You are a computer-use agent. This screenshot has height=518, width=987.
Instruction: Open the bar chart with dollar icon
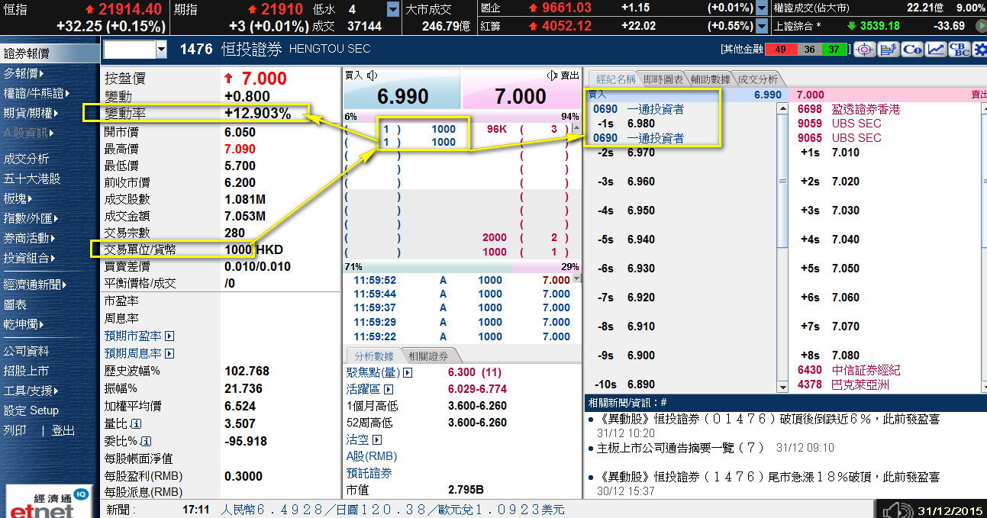[888, 50]
